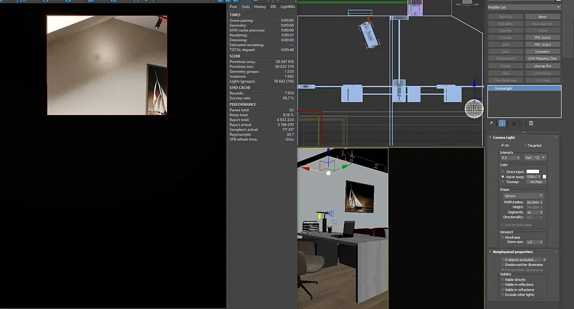Click the Intensity value spinner arrows
The height and width of the screenshot is (309, 574).
[519, 158]
